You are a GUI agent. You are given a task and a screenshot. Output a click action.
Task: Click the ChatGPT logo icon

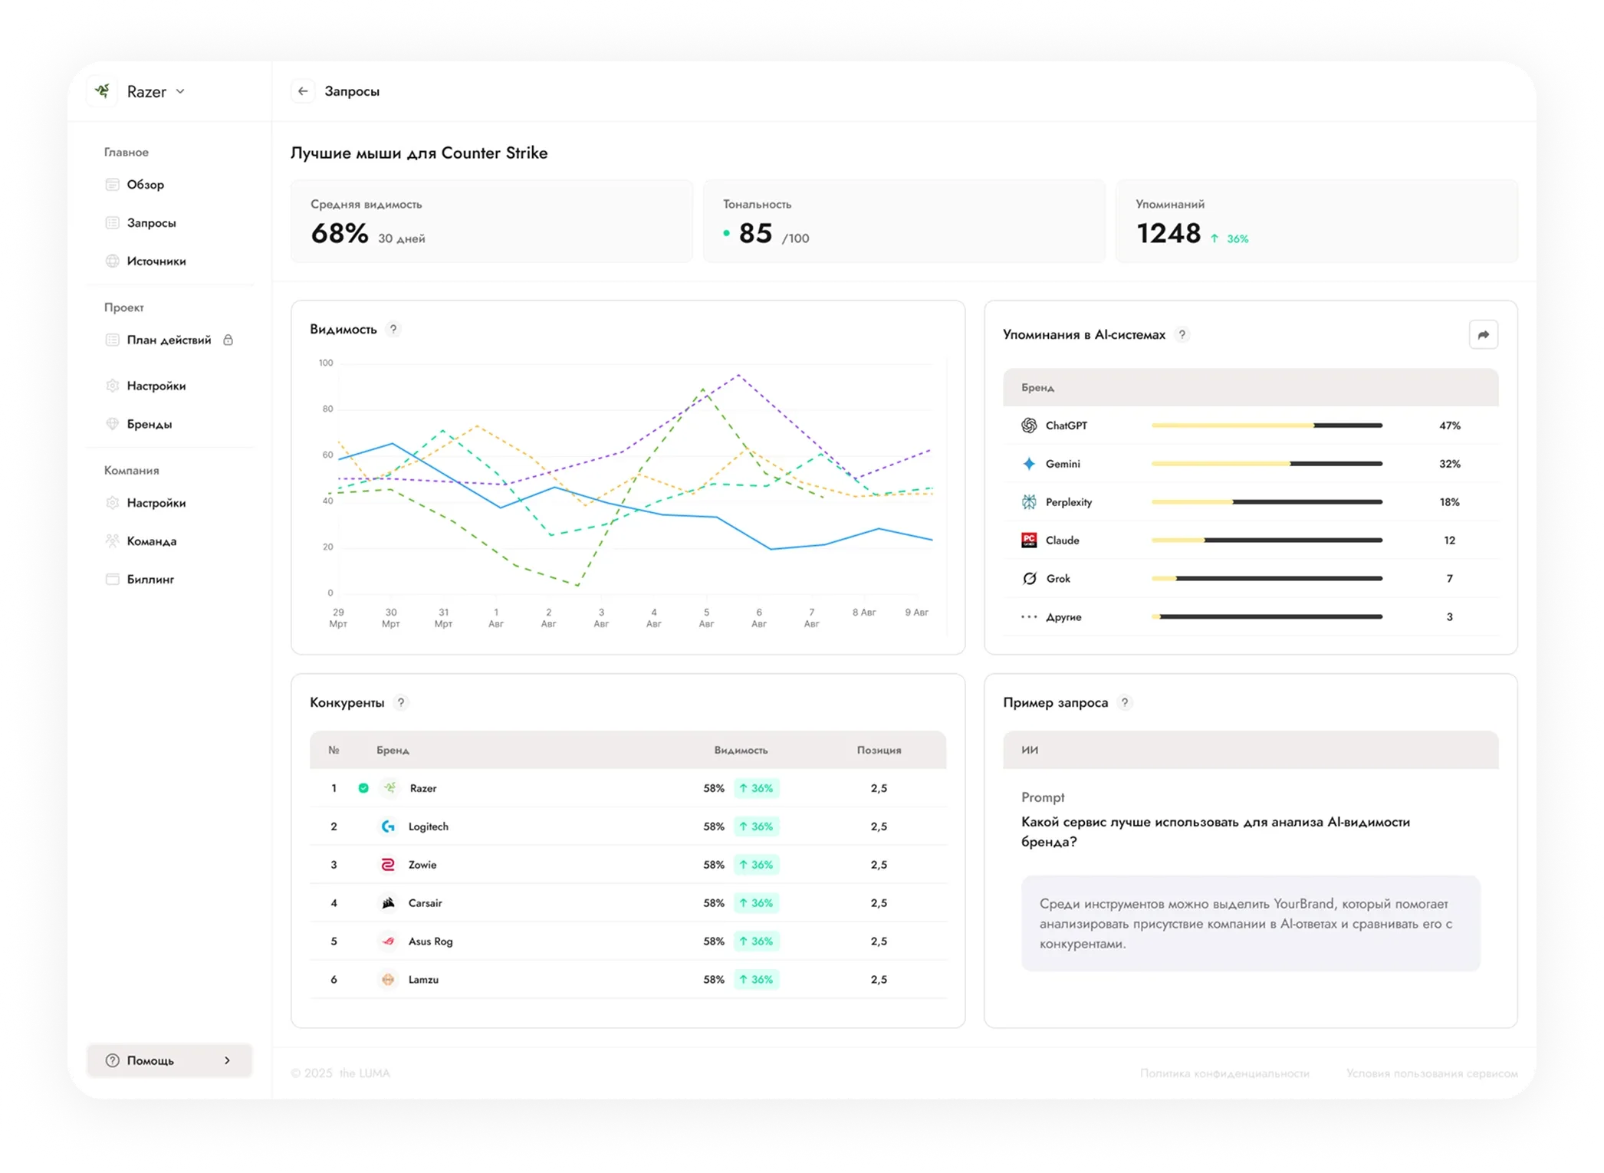pos(1029,426)
